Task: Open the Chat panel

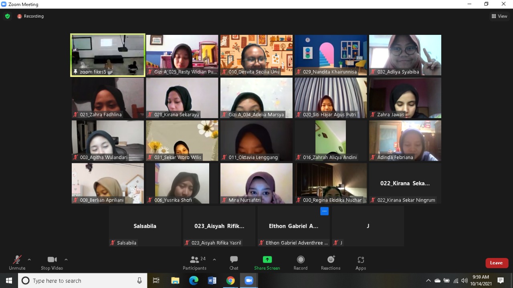Action: click(234, 262)
